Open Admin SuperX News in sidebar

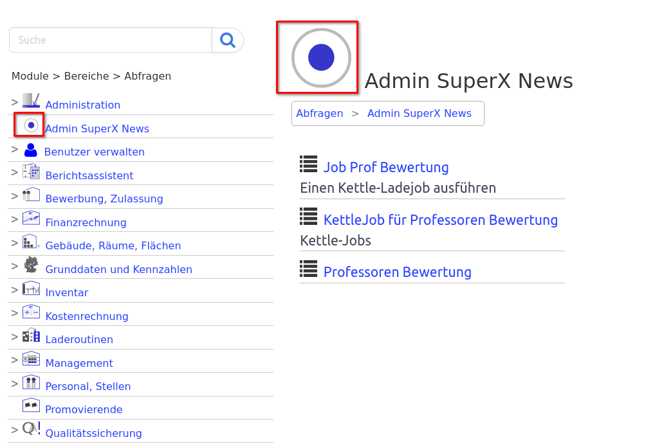97,129
